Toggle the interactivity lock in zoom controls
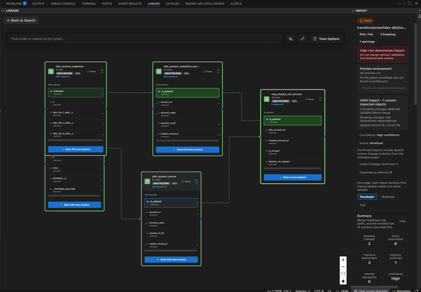The height and width of the screenshot is (292, 421). point(343,281)
